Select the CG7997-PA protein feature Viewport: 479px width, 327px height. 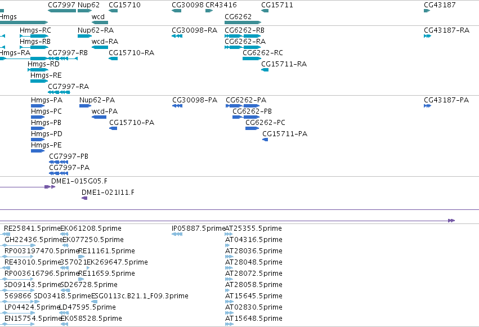point(59,173)
